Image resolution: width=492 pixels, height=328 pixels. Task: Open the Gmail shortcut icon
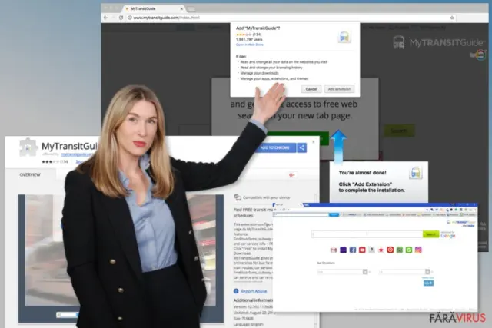[x=334, y=250]
